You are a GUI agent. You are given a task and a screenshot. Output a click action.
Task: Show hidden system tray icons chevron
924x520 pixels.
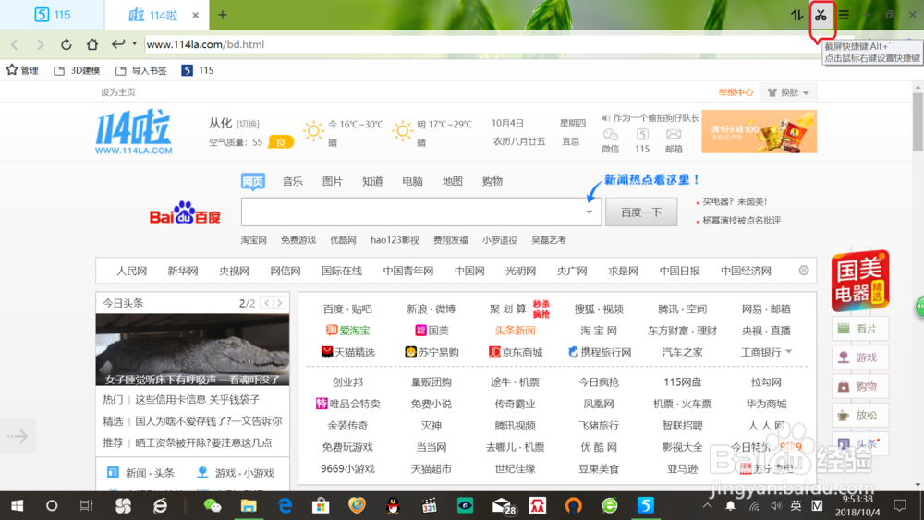tap(707, 505)
